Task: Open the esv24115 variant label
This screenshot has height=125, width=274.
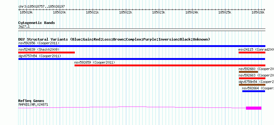Action: tap(256, 49)
